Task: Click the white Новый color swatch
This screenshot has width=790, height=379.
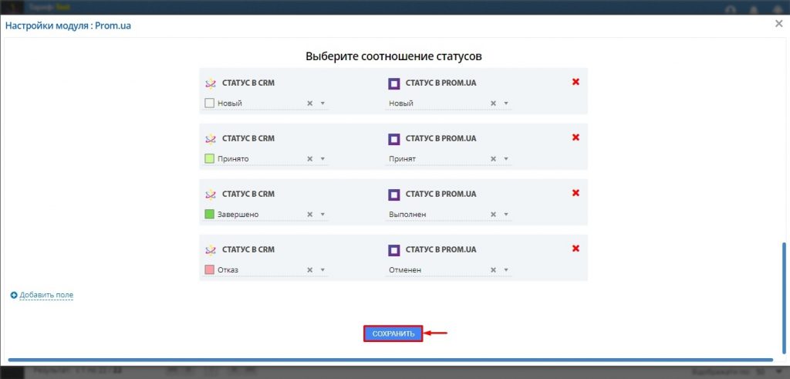Action: pyautogui.click(x=210, y=103)
